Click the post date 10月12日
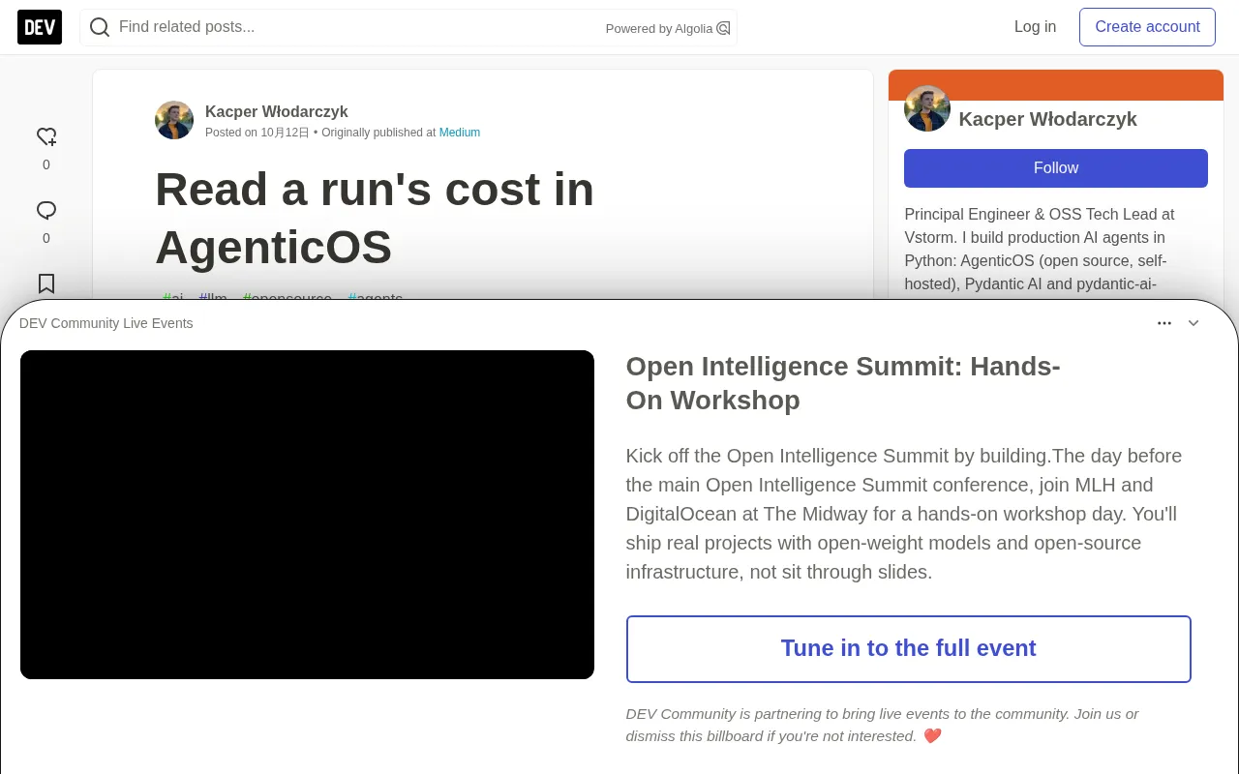Image resolution: width=1239 pixels, height=774 pixels. pos(285,133)
